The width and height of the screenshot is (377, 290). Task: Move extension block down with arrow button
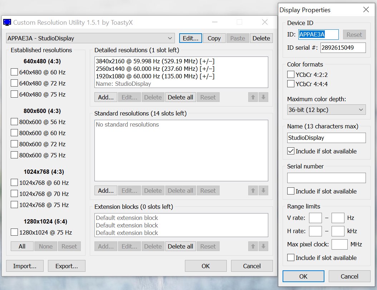tap(264, 246)
